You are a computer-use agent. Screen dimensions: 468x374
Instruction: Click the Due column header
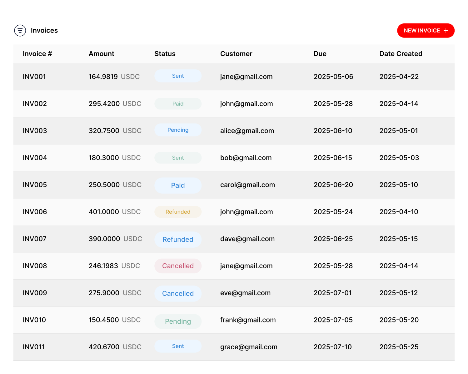pos(320,53)
